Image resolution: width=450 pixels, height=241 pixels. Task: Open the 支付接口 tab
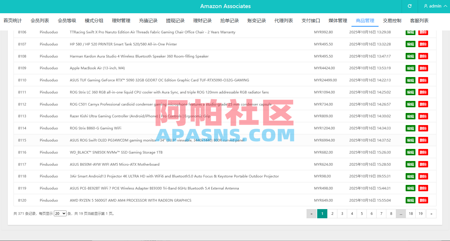(x=311, y=21)
